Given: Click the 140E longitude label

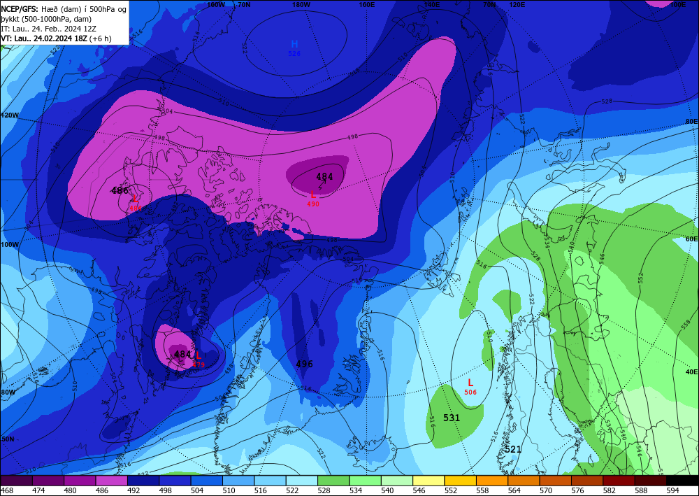Looking at the screenshot, I should point(431,4).
